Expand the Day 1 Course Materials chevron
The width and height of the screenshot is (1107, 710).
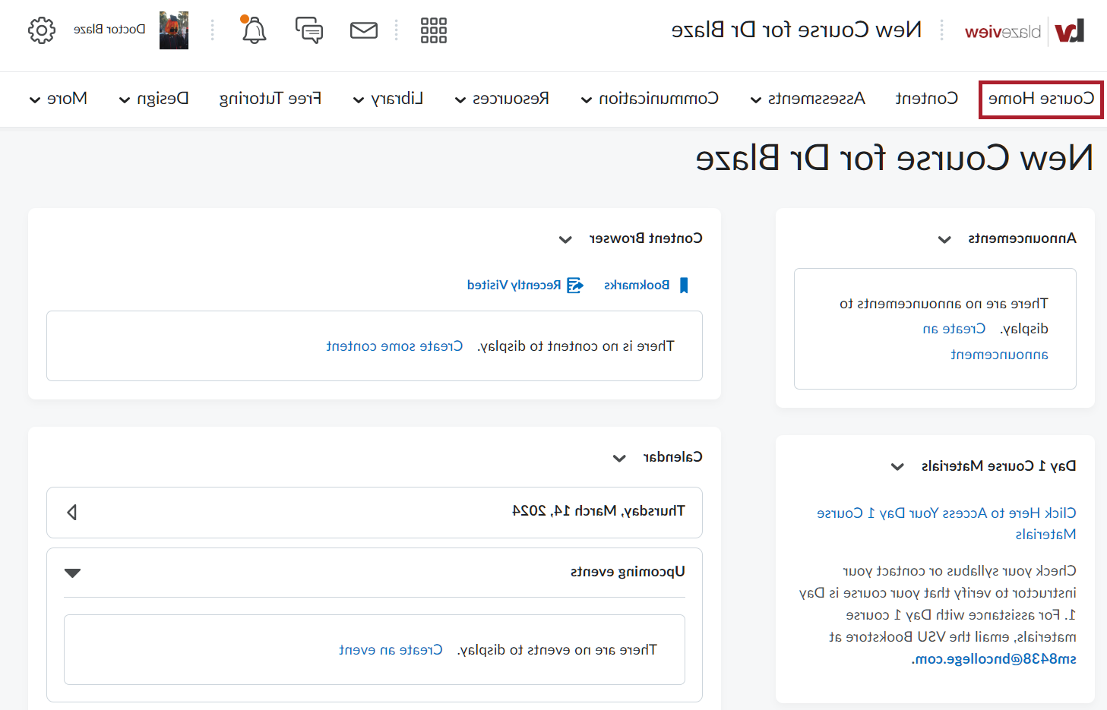(x=897, y=466)
